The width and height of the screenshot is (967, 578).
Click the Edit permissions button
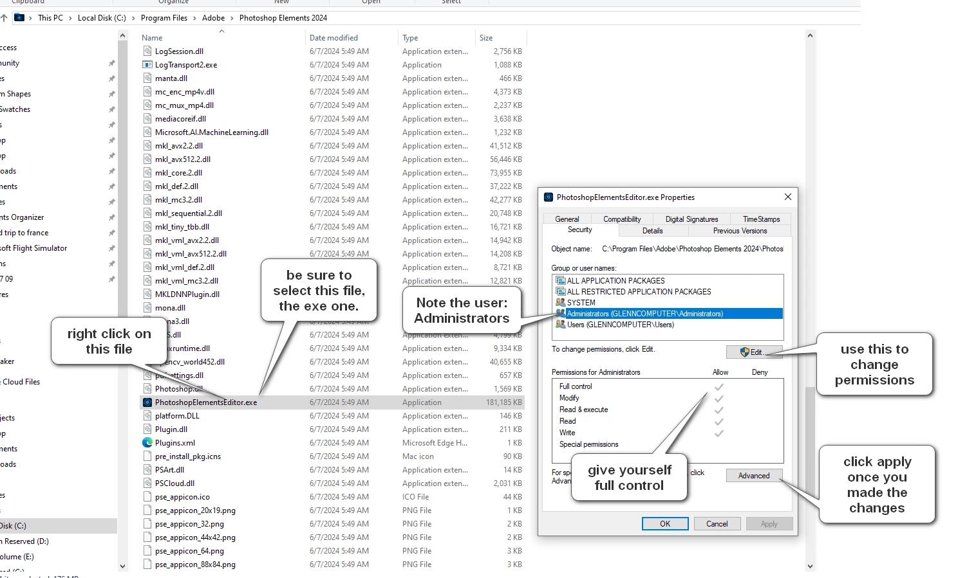[x=755, y=352]
